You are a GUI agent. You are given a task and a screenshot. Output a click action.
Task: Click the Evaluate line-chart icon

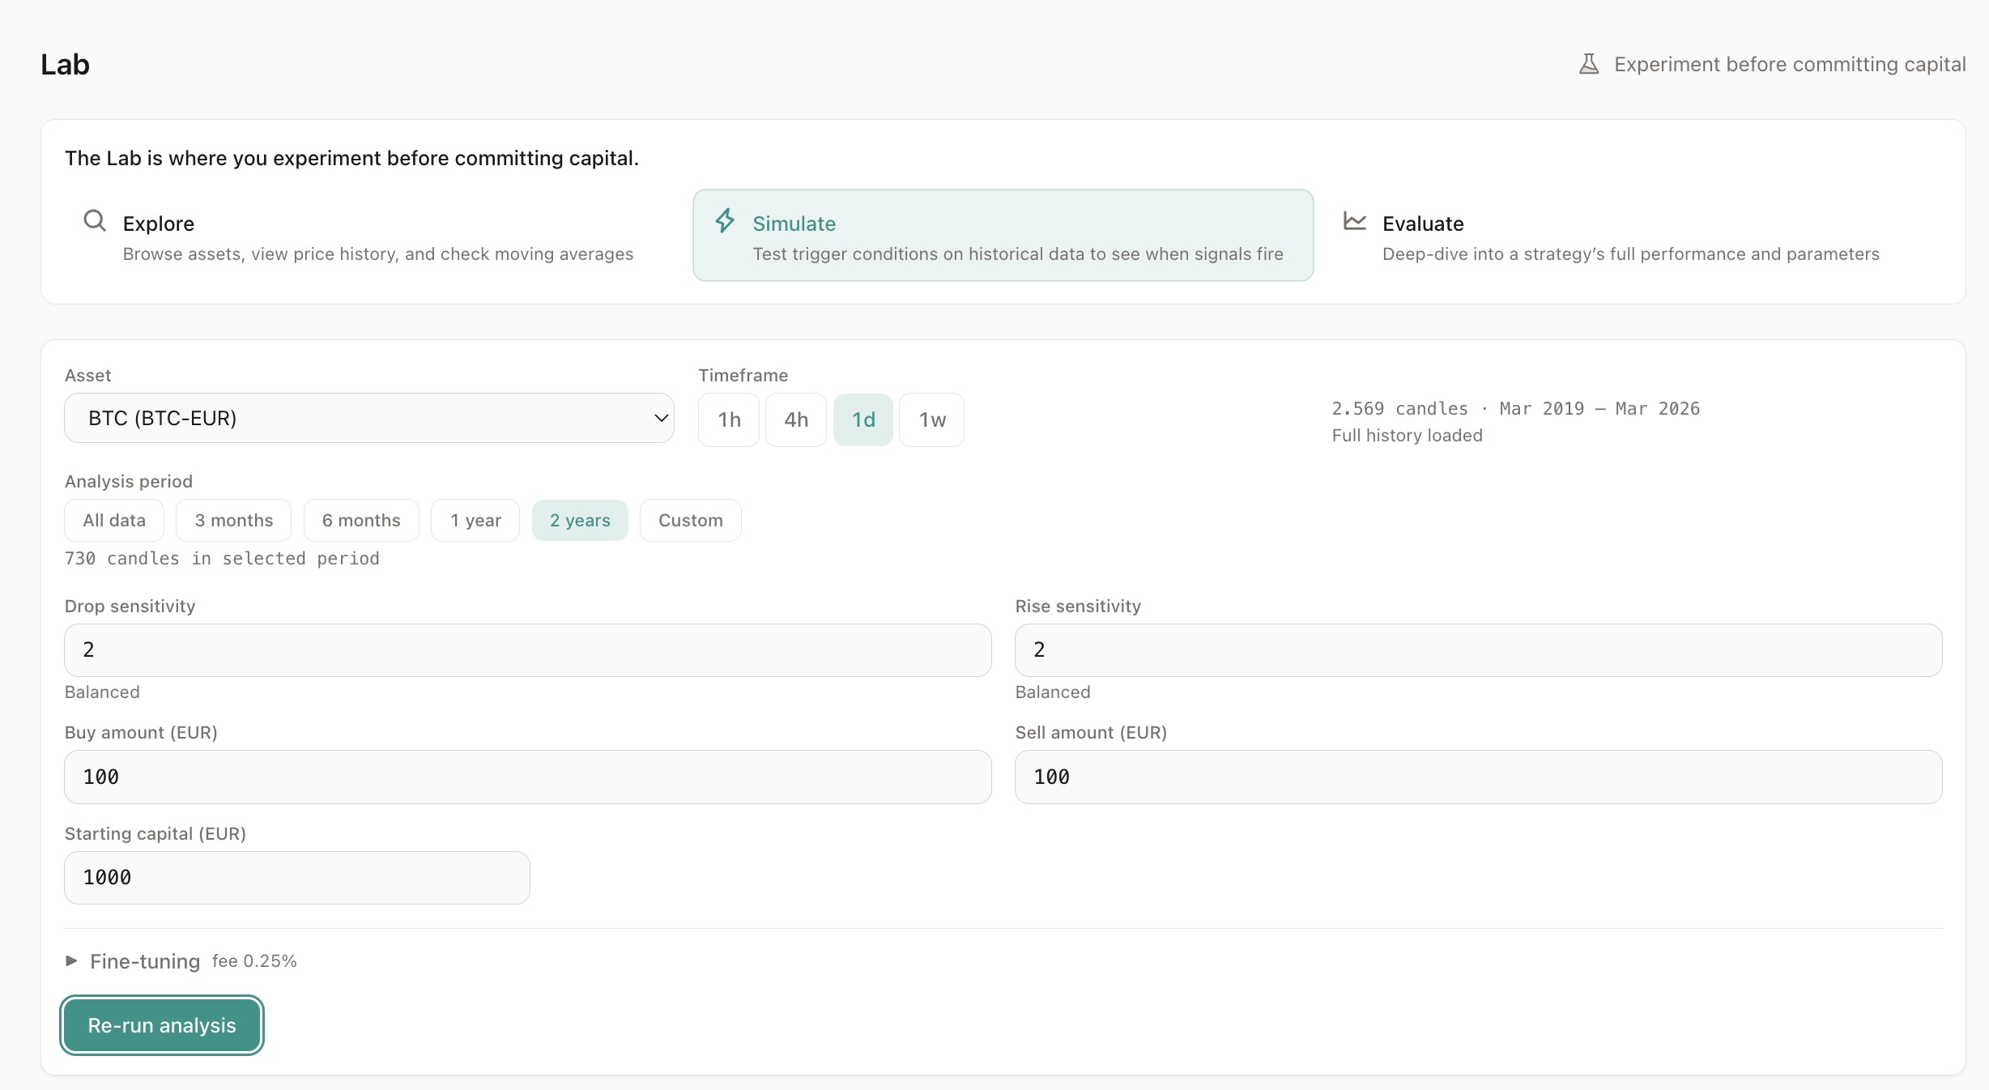[x=1355, y=221]
